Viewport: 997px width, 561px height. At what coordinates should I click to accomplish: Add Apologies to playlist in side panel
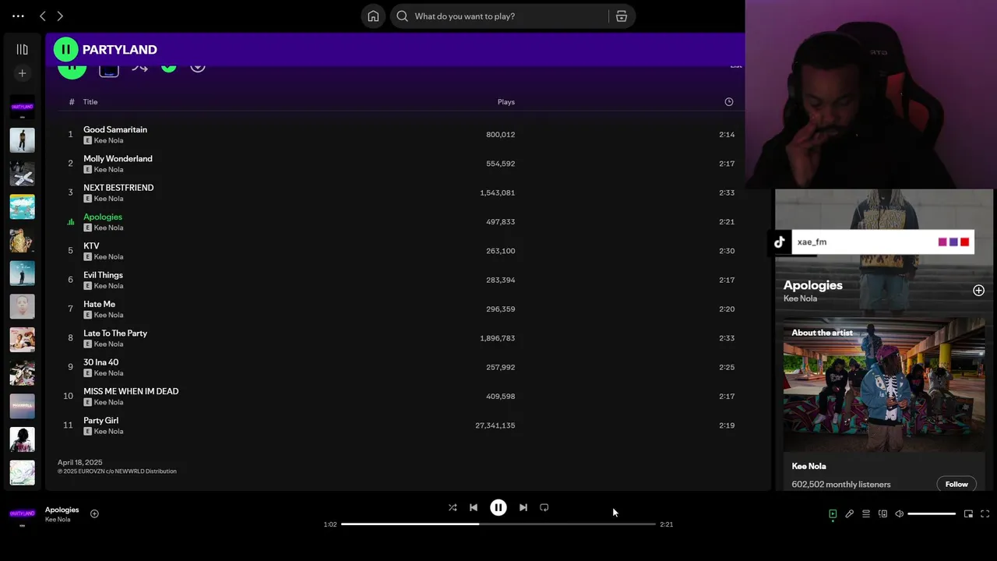(978, 291)
